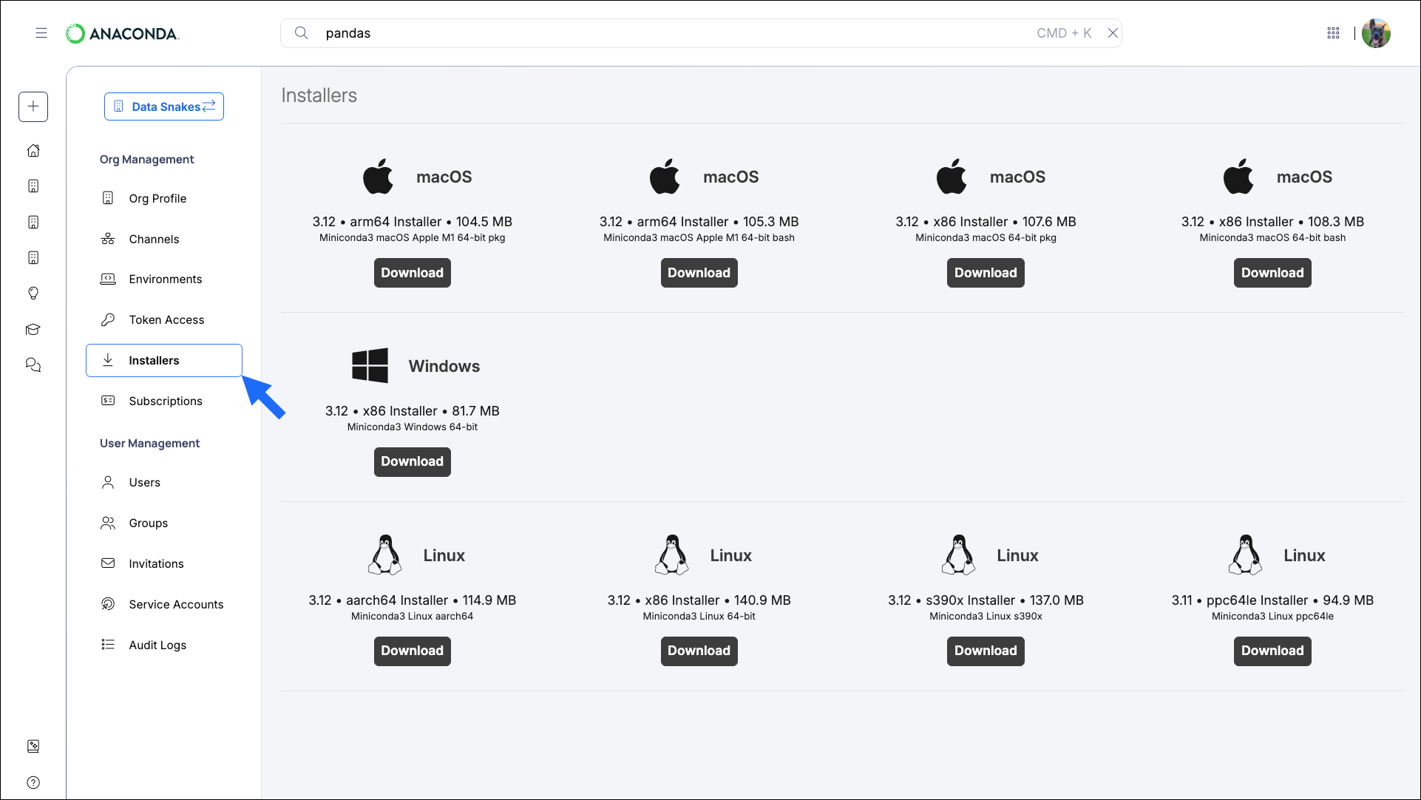Click the Org Management section label
1421x800 pixels.
pyautogui.click(x=146, y=160)
